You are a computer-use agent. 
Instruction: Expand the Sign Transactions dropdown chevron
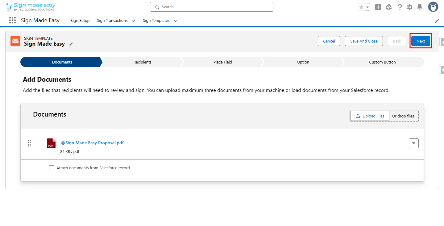tap(133, 21)
